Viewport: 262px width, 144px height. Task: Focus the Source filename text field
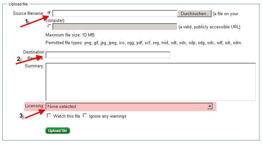[115, 14]
